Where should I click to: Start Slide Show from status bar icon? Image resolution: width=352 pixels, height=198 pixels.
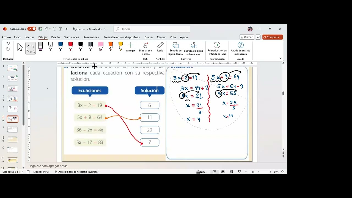point(240,172)
